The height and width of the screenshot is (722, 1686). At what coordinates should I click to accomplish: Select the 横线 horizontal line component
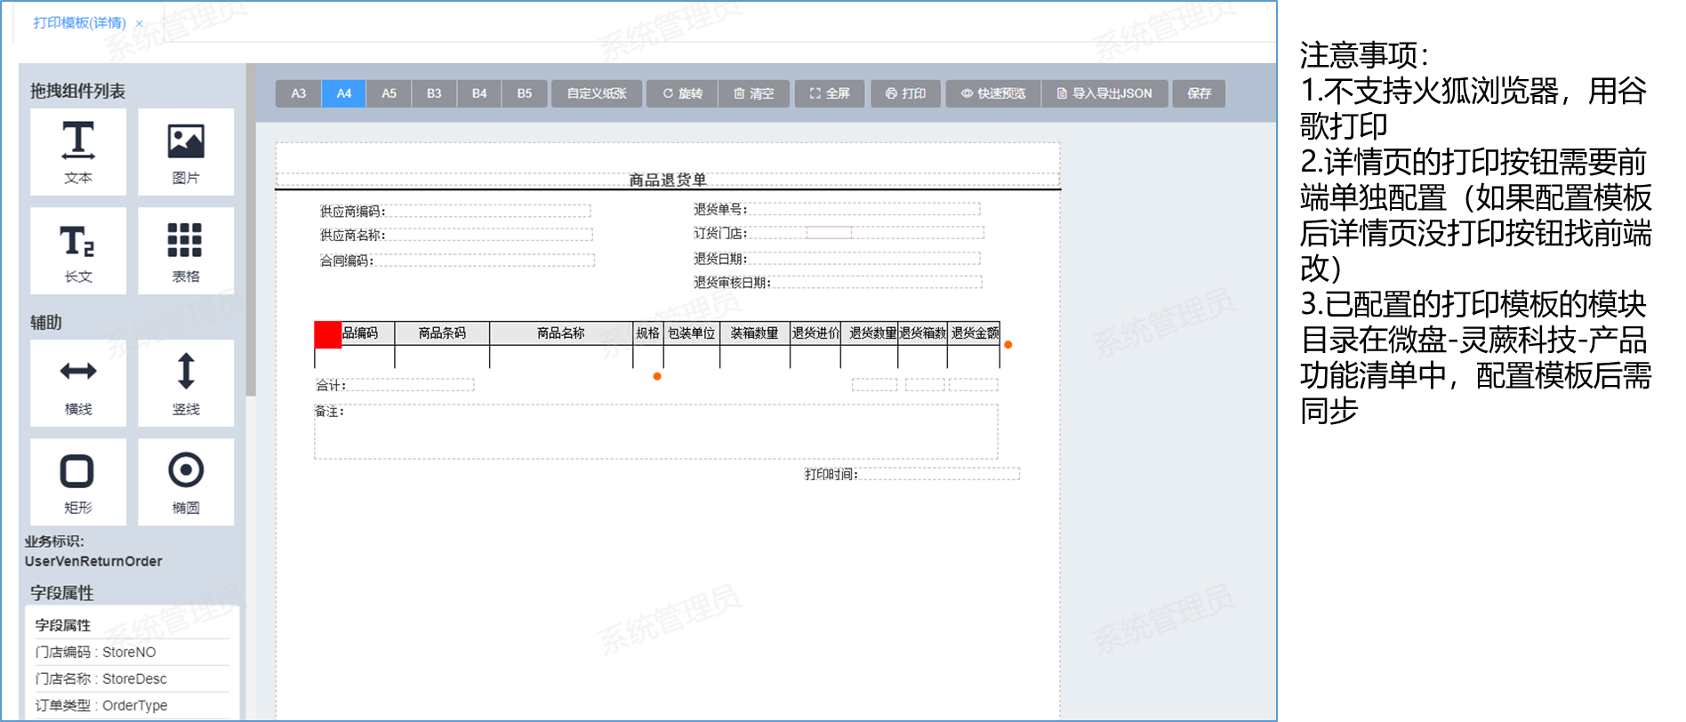[x=78, y=383]
